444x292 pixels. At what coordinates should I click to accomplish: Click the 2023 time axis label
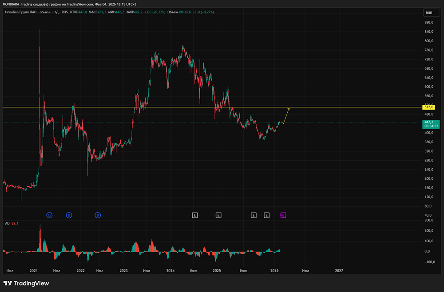(124, 271)
